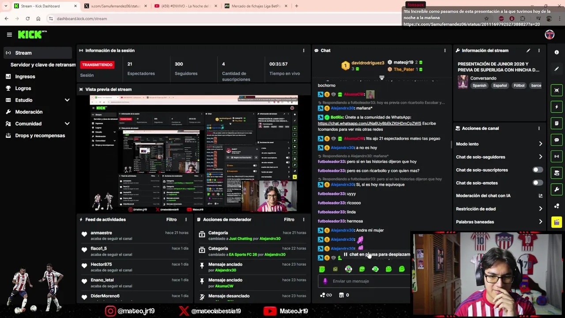Open options menu of Información del stream panel

coord(539,50)
